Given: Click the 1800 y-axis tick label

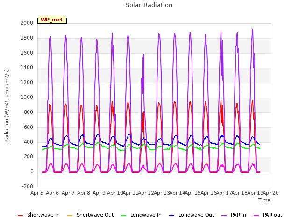Looking at the screenshot, I should pos(27,38).
